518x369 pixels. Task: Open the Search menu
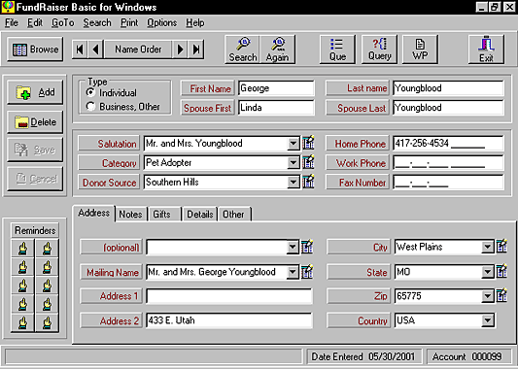pos(97,22)
